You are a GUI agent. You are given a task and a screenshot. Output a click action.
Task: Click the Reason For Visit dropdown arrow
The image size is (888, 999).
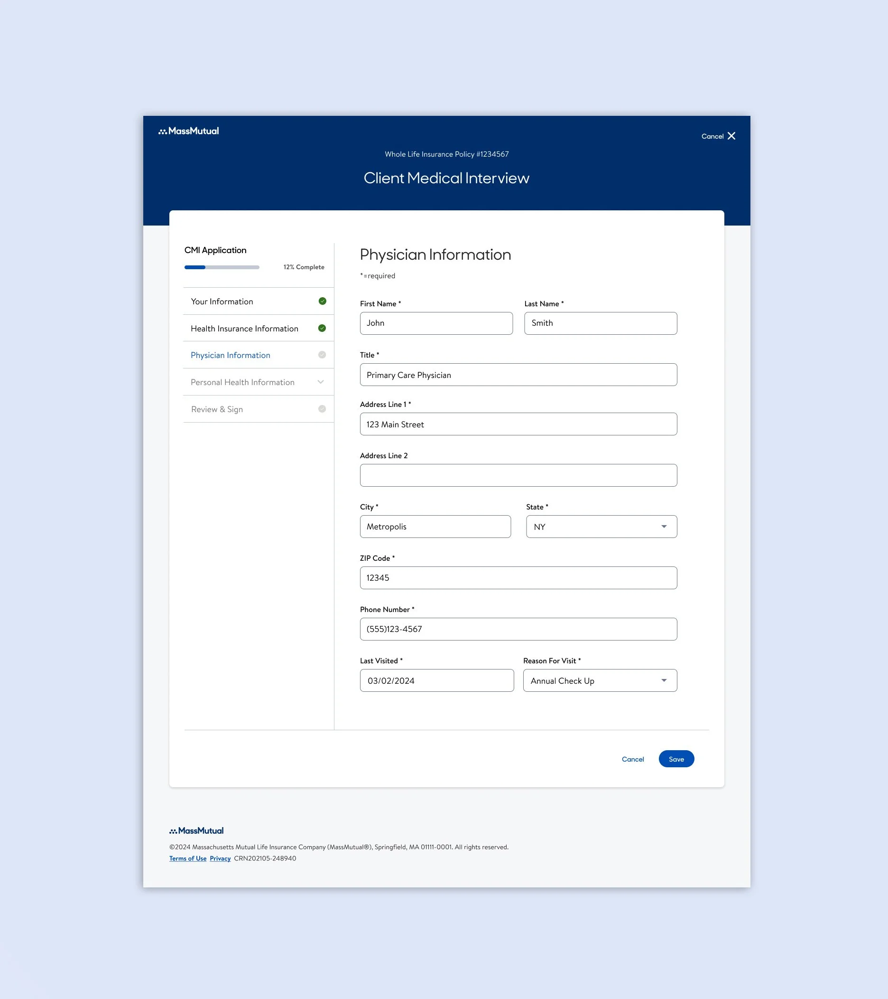(664, 681)
